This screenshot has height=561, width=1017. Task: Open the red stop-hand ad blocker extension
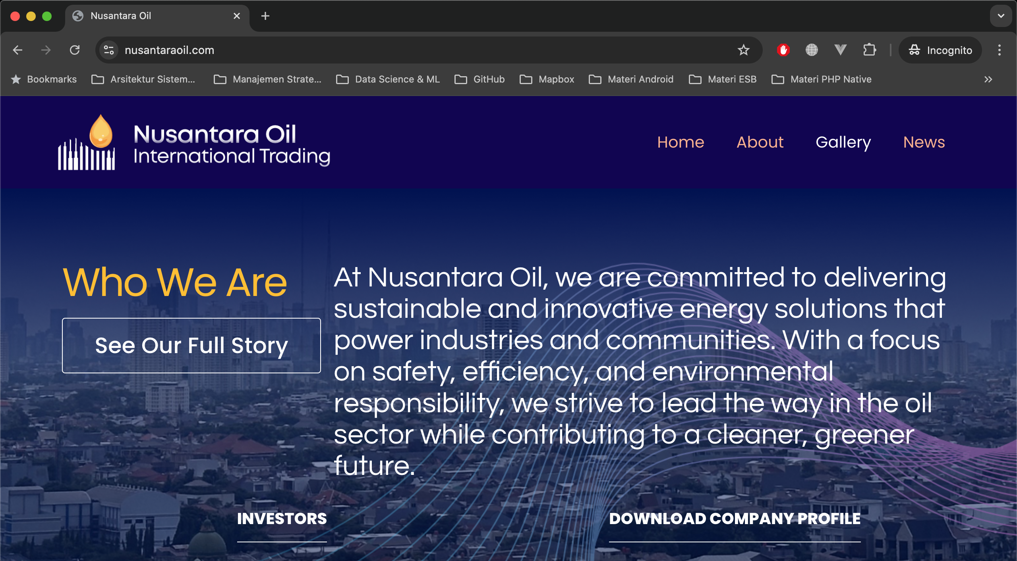click(x=783, y=50)
